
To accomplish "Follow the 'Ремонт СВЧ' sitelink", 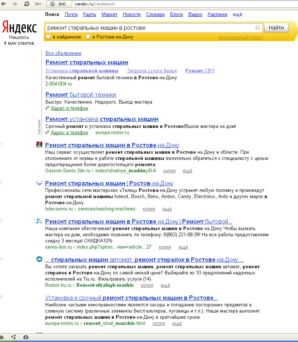I will pyautogui.click(x=200, y=71).
